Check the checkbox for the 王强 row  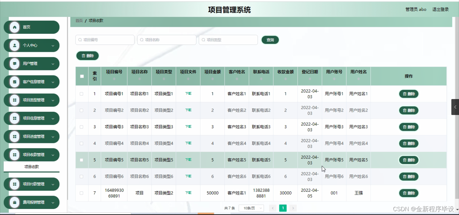point(82,193)
